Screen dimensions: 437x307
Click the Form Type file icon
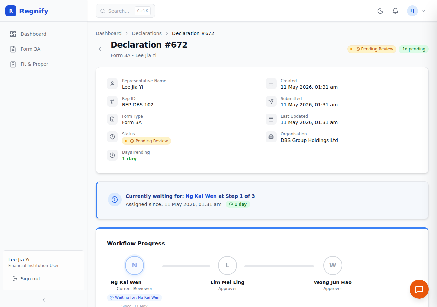112,119
